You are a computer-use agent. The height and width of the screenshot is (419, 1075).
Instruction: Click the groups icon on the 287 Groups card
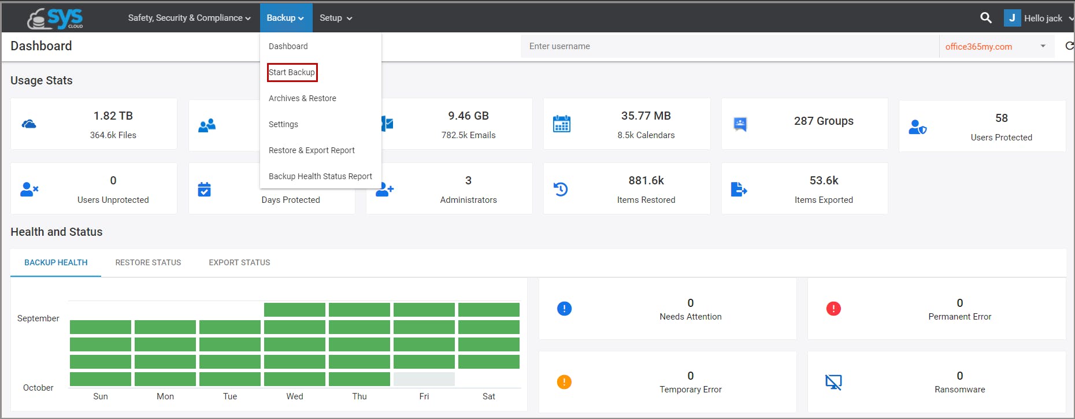pyautogui.click(x=740, y=124)
